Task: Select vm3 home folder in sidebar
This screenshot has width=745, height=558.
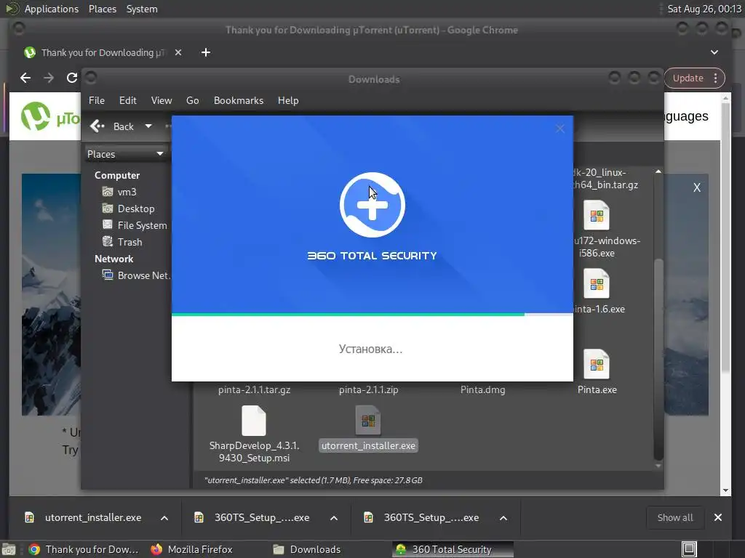Action: point(127,192)
